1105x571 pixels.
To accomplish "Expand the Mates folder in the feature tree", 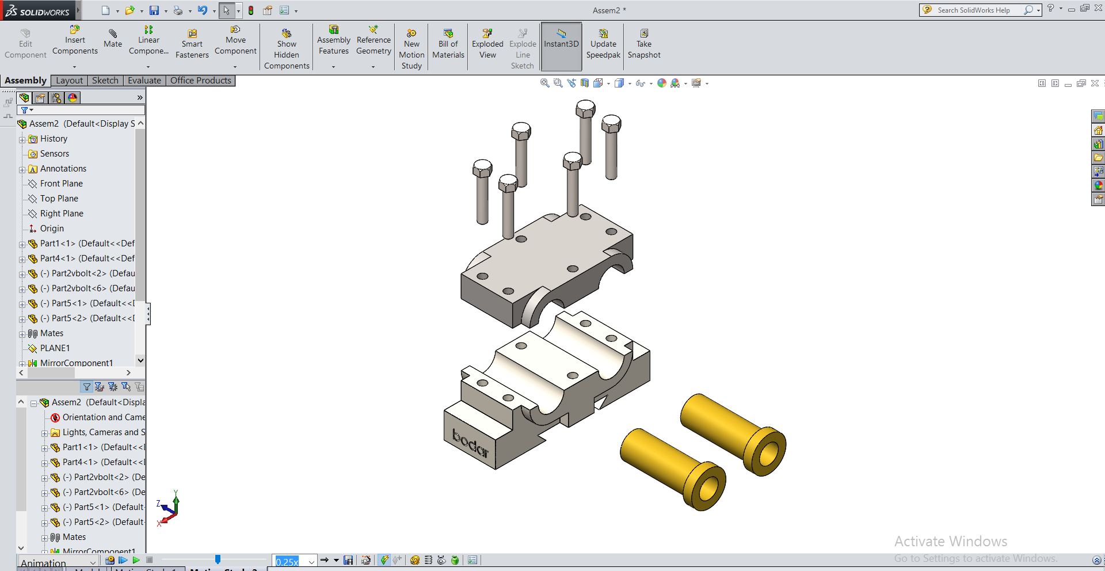I will pos(22,334).
